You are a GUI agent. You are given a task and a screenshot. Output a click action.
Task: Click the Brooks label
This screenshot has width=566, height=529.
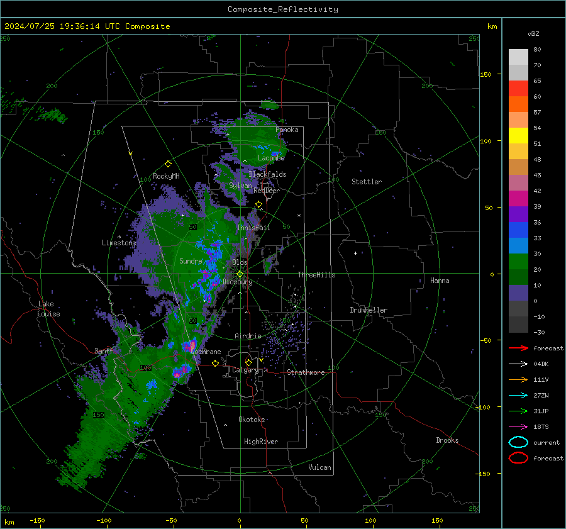(x=447, y=440)
